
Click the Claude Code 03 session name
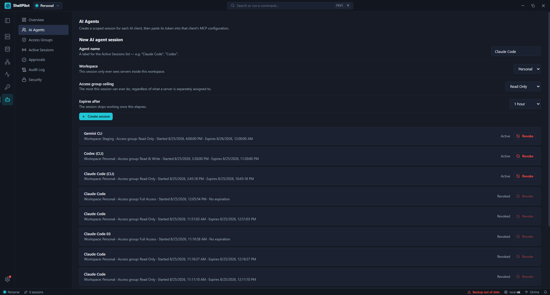(97, 234)
